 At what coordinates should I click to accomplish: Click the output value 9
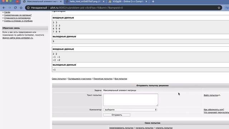(x=53, y=42)
